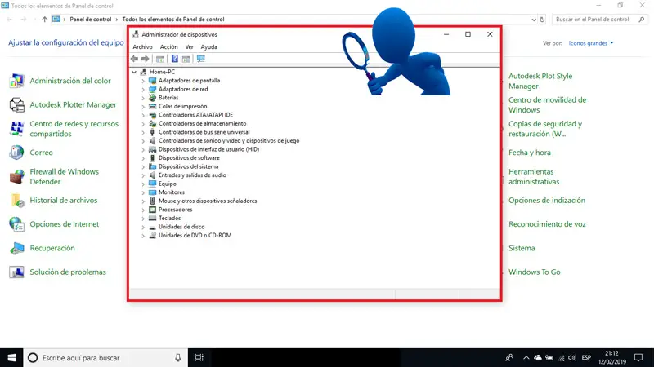Image resolution: width=654 pixels, height=367 pixels.
Task: Click the Administración del color icon
Action: pos(16,81)
